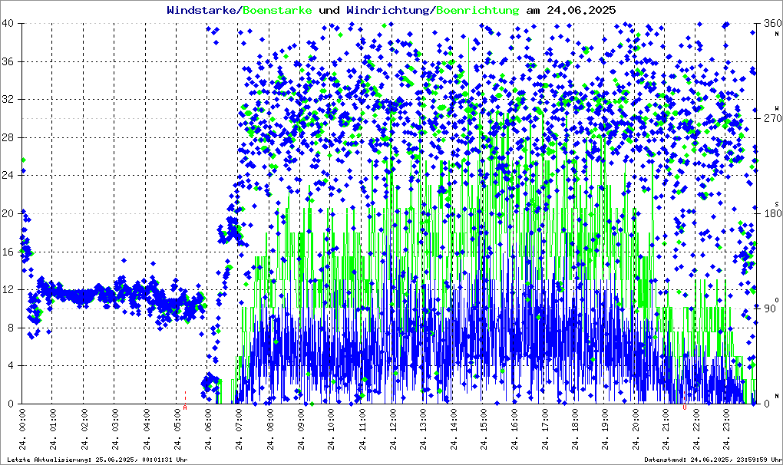The image size is (783, 465).
Task: Click the 'Datenstand' footer timestamp
Action: tap(713, 460)
